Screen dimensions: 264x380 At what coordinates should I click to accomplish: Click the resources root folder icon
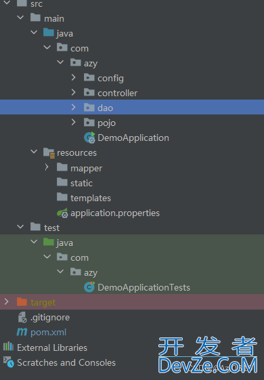point(49,153)
